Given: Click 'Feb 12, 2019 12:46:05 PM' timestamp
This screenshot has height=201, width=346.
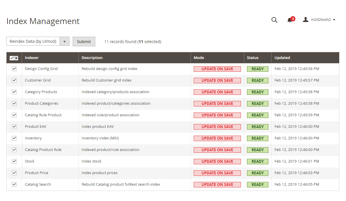Looking at the screenshot, I should [x=297, y=185].
